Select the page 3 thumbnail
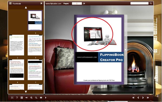 tap(35, 45)
